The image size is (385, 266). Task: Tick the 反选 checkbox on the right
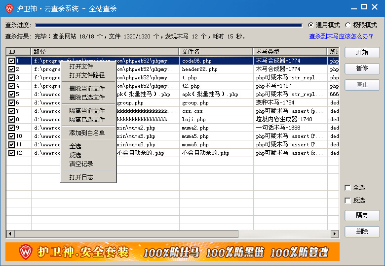[347, 200]
